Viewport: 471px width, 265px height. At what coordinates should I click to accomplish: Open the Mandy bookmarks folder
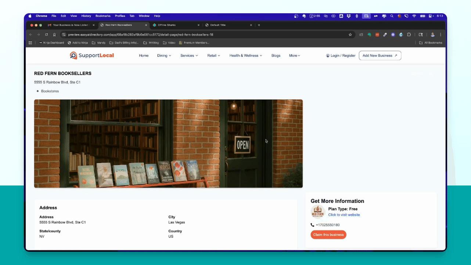point(99,43)
